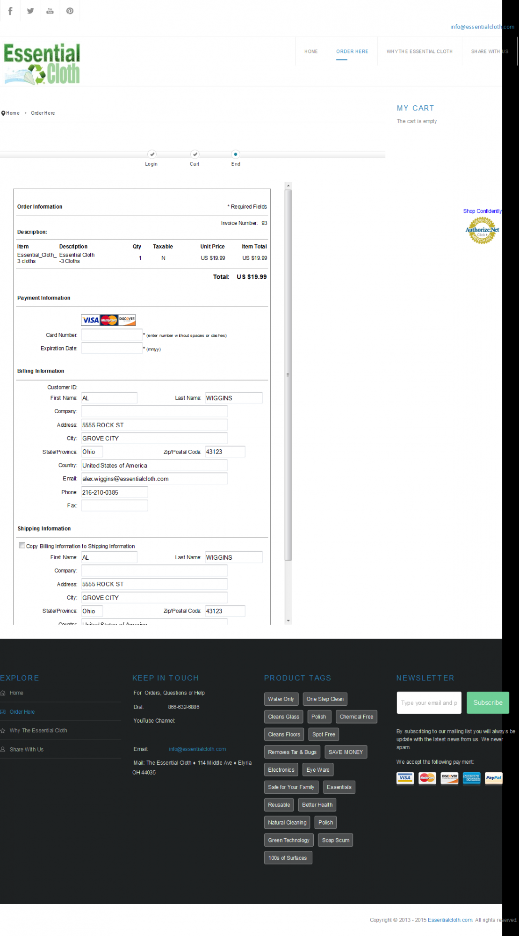
Task: Click the Discover logo in payment form
Action: coord(127,320)
